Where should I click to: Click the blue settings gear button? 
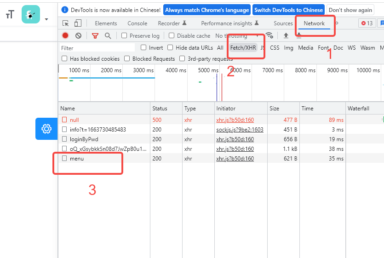pos(46,129)
